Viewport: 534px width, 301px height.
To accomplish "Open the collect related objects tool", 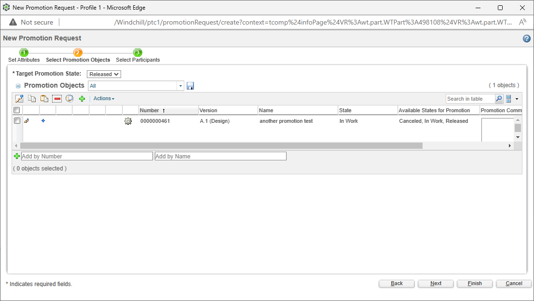I will click(x=19, y=98).
